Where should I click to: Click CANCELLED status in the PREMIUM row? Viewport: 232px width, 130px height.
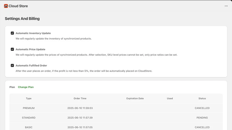202,108
